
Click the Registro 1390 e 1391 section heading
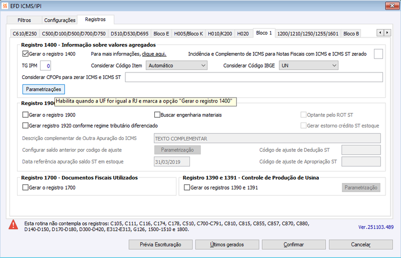point(251,178)
